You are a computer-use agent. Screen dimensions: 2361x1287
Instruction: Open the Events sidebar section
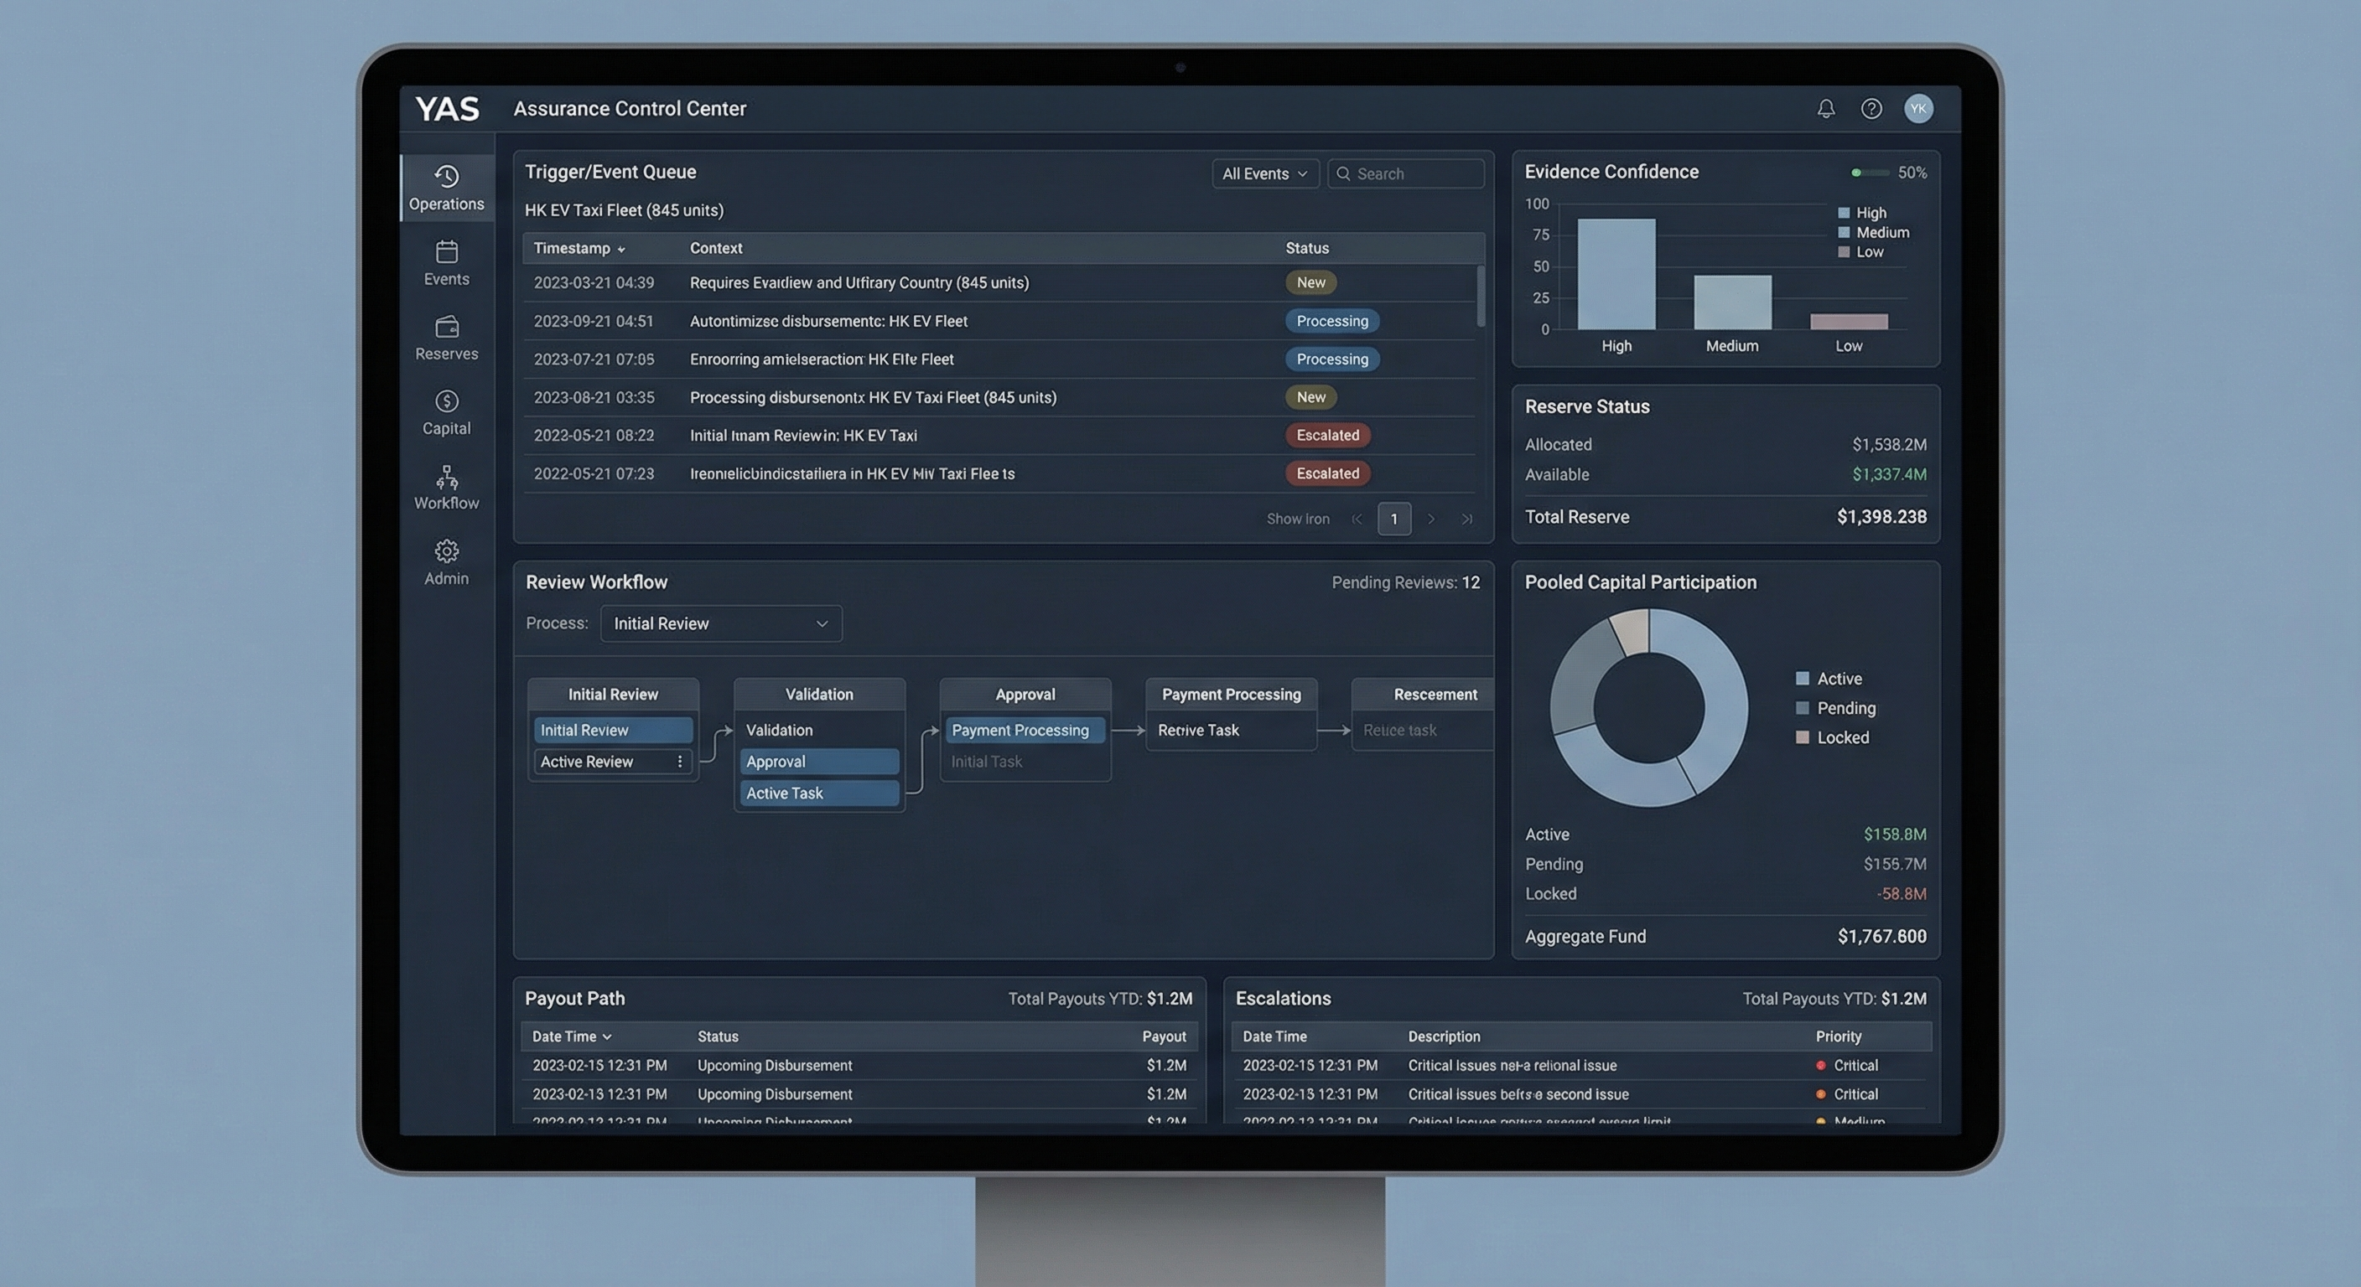coord(446,263)
